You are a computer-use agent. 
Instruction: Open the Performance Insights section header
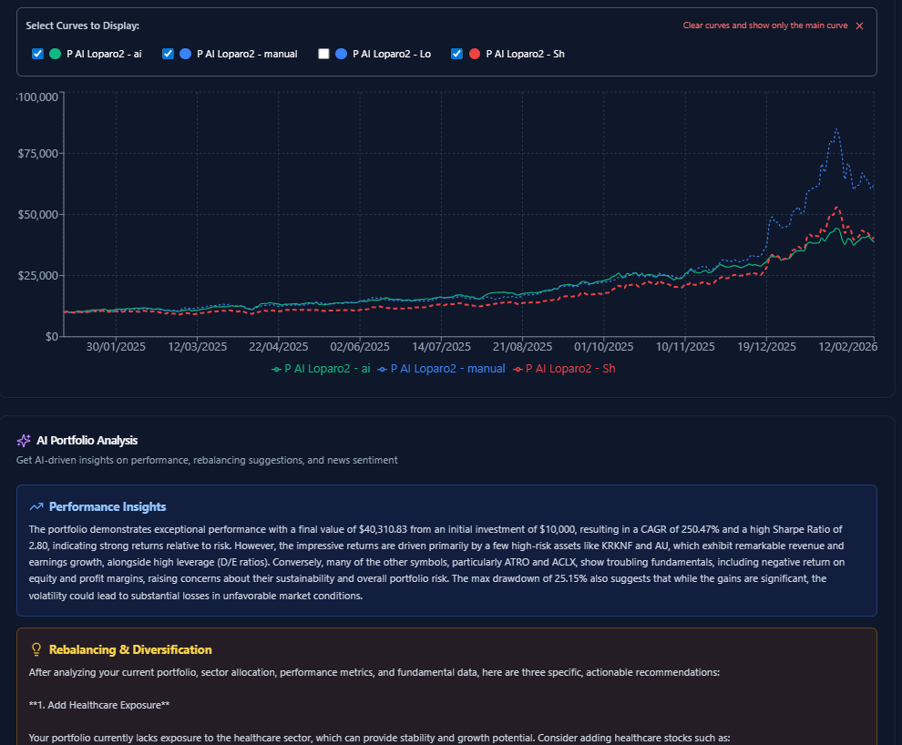click(x=107, y=506)
